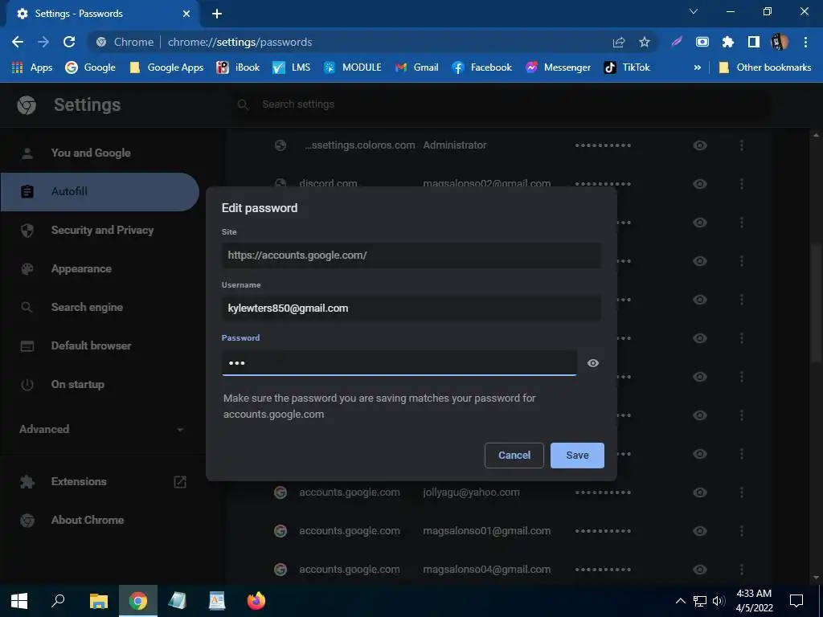Show the password using the dialog eye icon
This screenshot has width=823, height=617.
point(593,363)
